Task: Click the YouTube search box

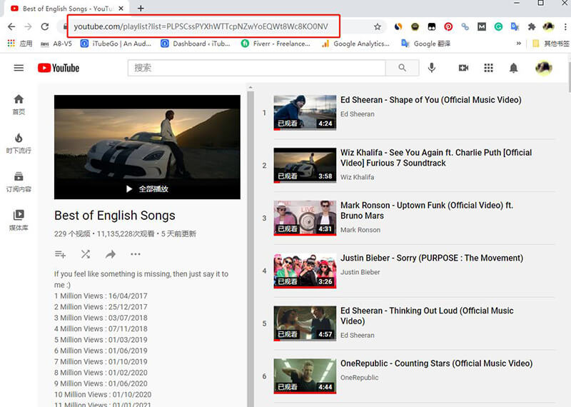Action: pyautogui.click(x=256, y=68)
